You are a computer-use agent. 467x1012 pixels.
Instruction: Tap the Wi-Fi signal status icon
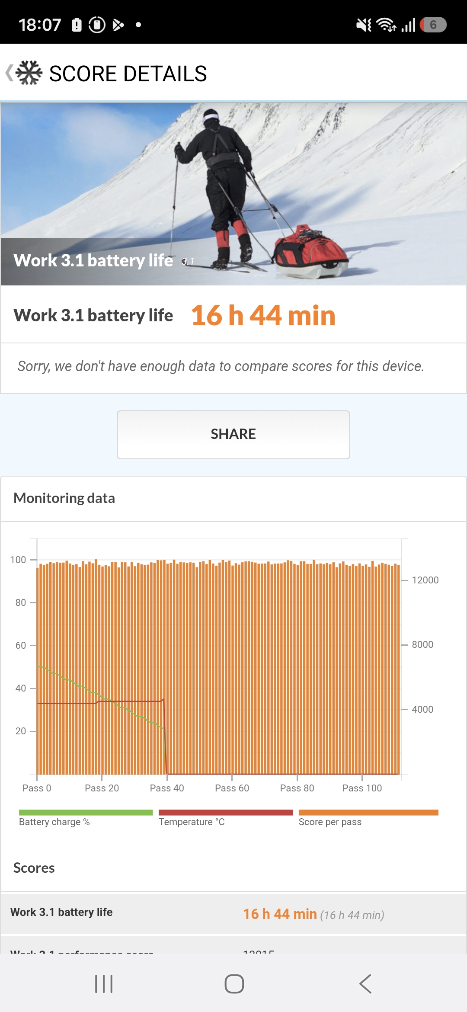point(386,25)
